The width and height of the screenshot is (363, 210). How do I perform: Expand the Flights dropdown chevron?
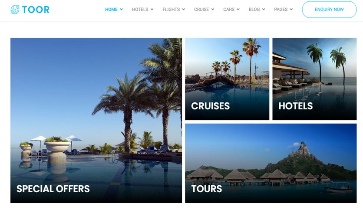[x=183, y=10]
